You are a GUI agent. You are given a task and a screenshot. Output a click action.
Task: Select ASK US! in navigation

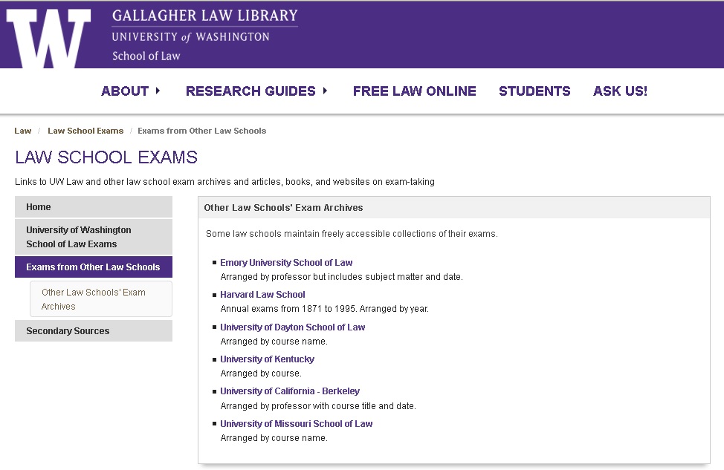pos(620,91)
